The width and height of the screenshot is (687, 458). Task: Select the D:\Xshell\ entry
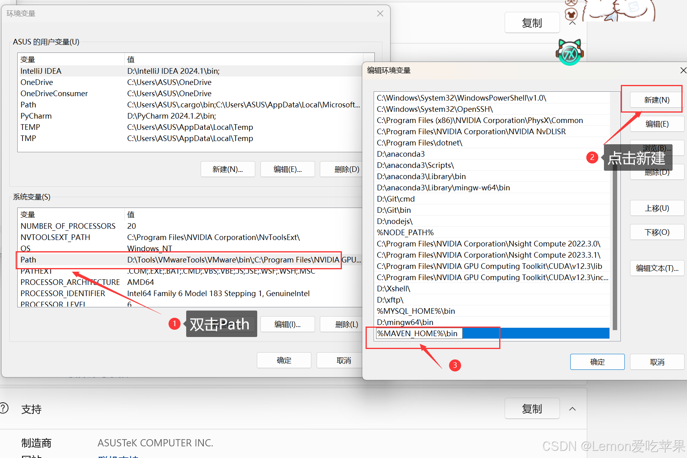pos(492,289)
